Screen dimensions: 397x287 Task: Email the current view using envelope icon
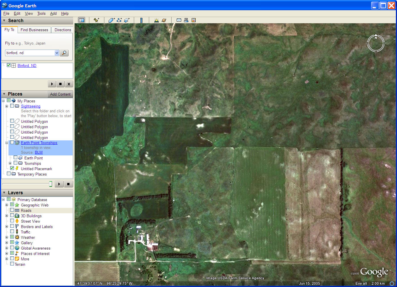pyautogui.click(x=179, y=20)
